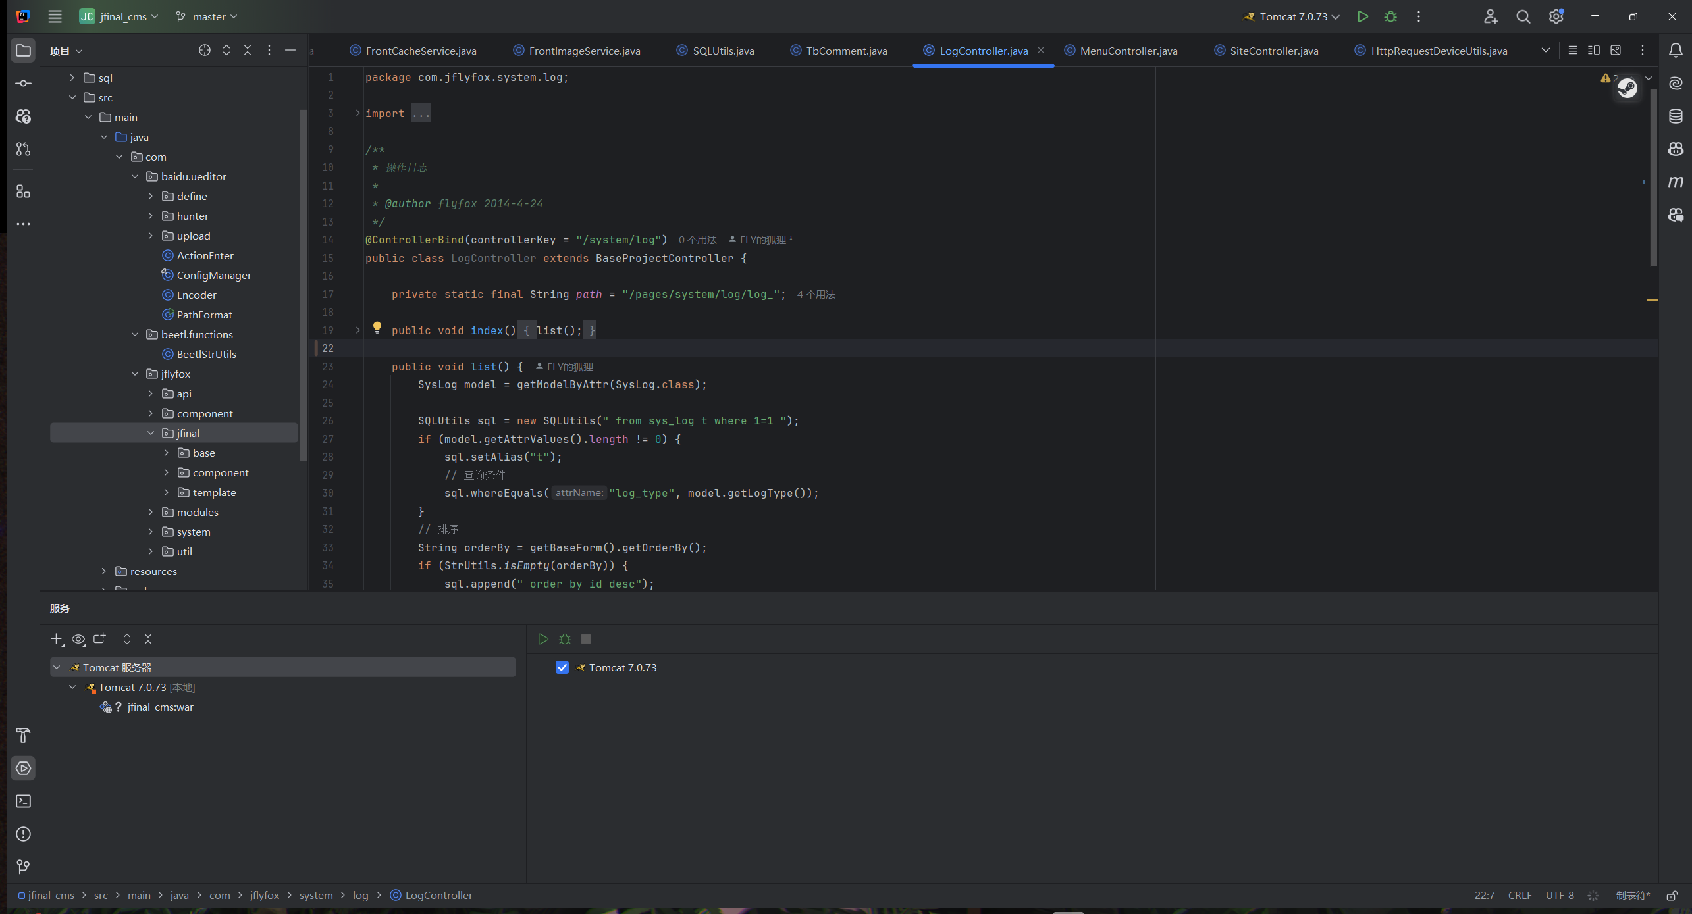This screenshot has height=914, width=1692.
Task: Add a service in the Services panel
Action: [x=57, y=639]
